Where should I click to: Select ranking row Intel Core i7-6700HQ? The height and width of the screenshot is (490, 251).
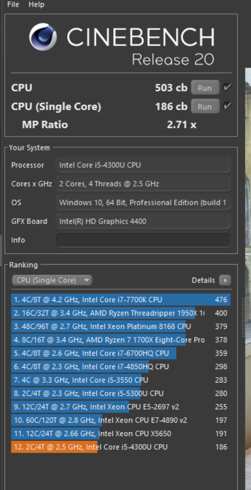click(x=121, y=353)
